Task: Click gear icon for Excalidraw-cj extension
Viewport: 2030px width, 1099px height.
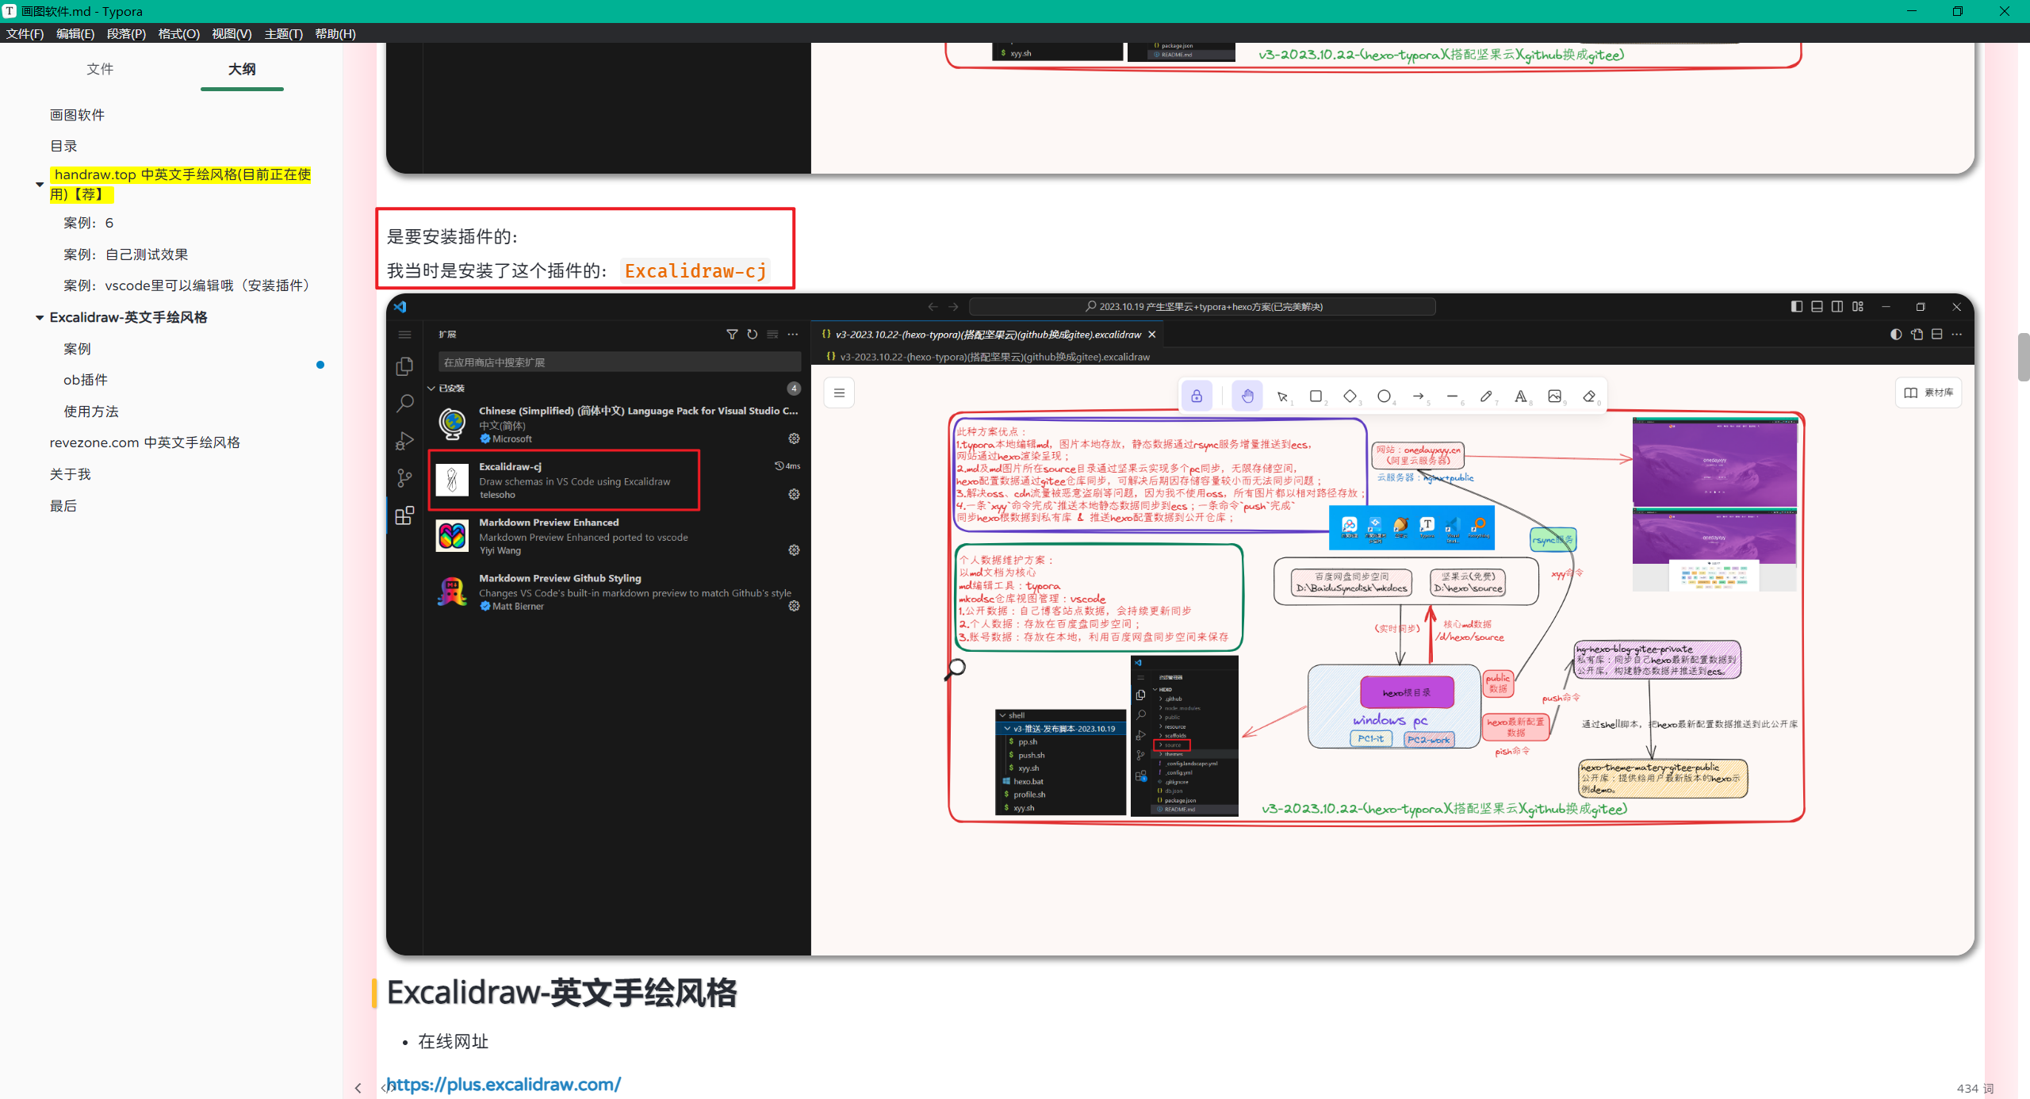Action: (x=794, y=494)
